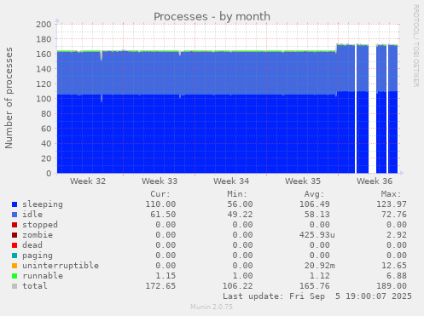
Task: Click total current value 172.65
Action: tap(160, 286)
